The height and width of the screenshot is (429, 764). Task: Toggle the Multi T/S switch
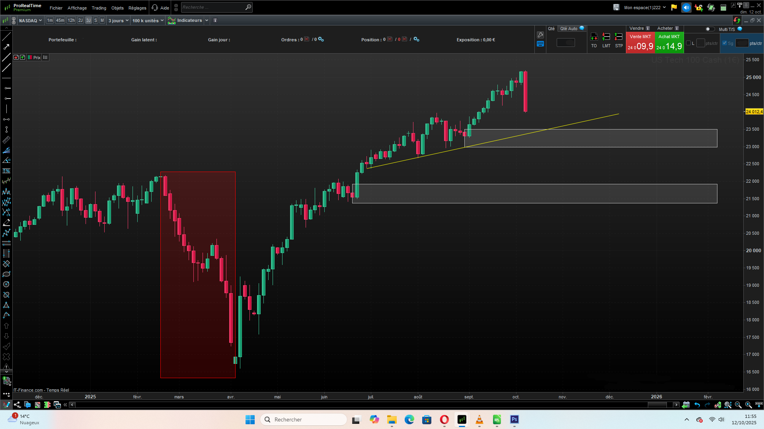pyautogui.click(x=710, y=29)
